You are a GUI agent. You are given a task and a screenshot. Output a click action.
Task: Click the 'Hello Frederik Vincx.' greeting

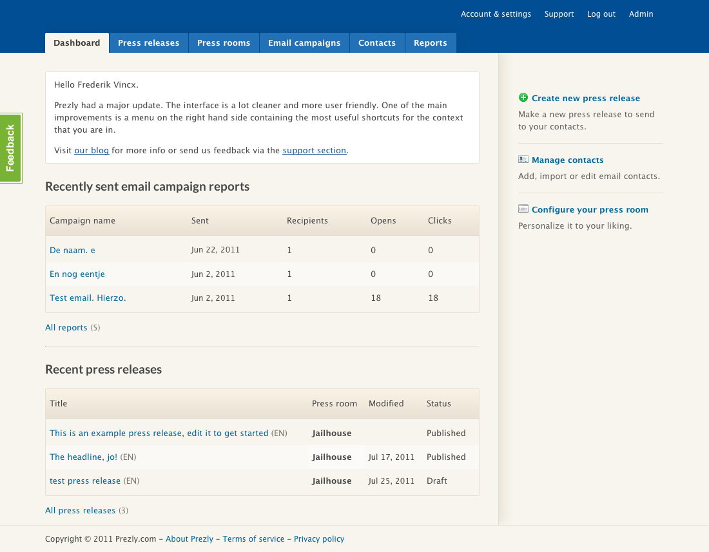(96, 85)
